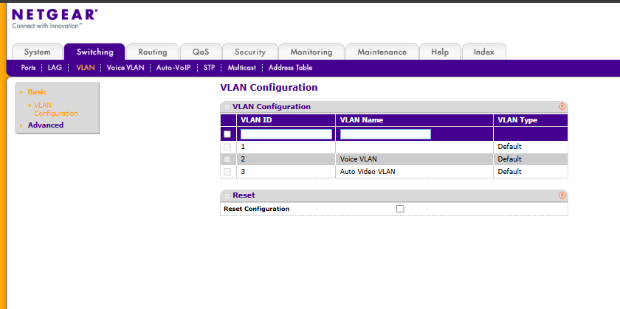Open Address Table submenu item
The height and width of the screenshot is (309, 620).
290,68
